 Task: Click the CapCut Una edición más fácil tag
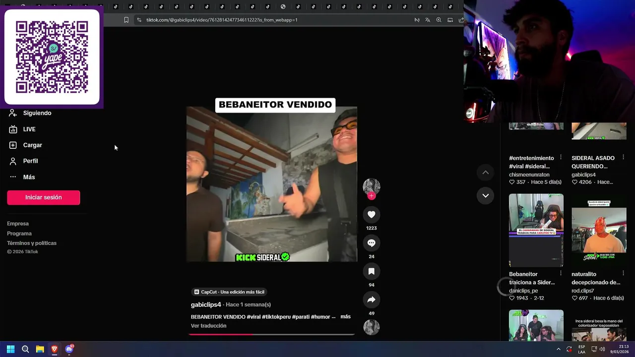click(x=229, y=292)
